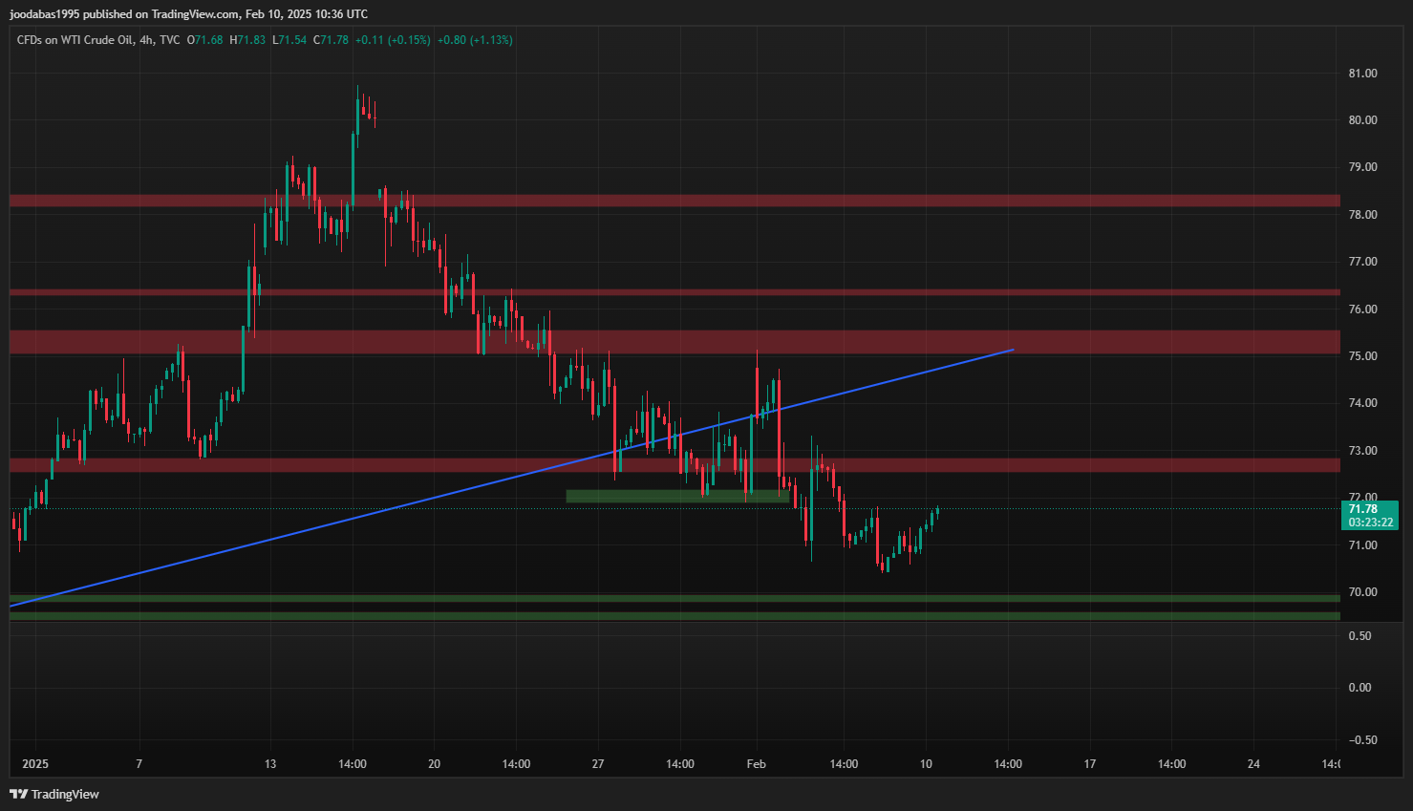Screen dimensions: 1413x811
Task: Select the blue ascending trendline
Action: pyautogui.click(x=510, y=478)
